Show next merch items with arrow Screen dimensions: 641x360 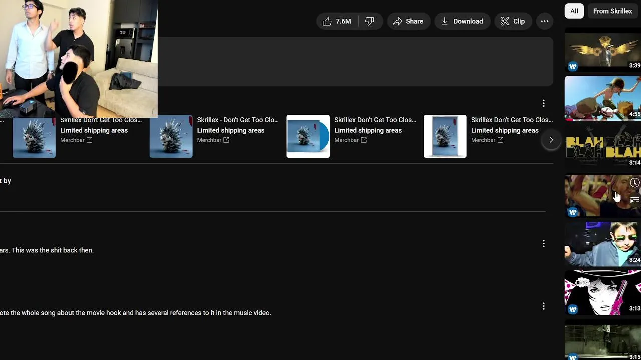pyautogui.click(x=551, y=140)
